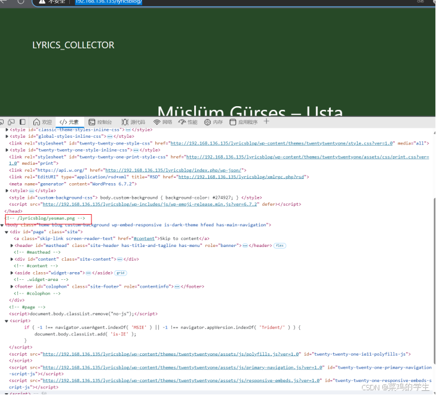Click the Elements panel vertical scrollbar
The width and height of the screenshot is (436, 395).
(434, 280)
